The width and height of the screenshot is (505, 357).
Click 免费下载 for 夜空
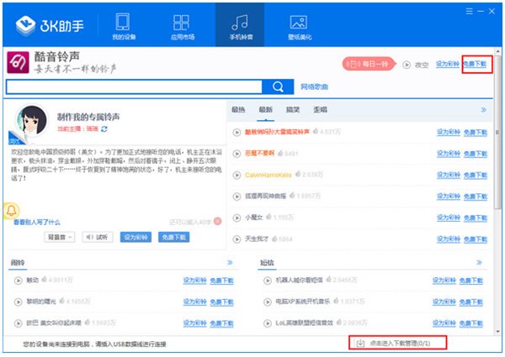click(475, 64)
